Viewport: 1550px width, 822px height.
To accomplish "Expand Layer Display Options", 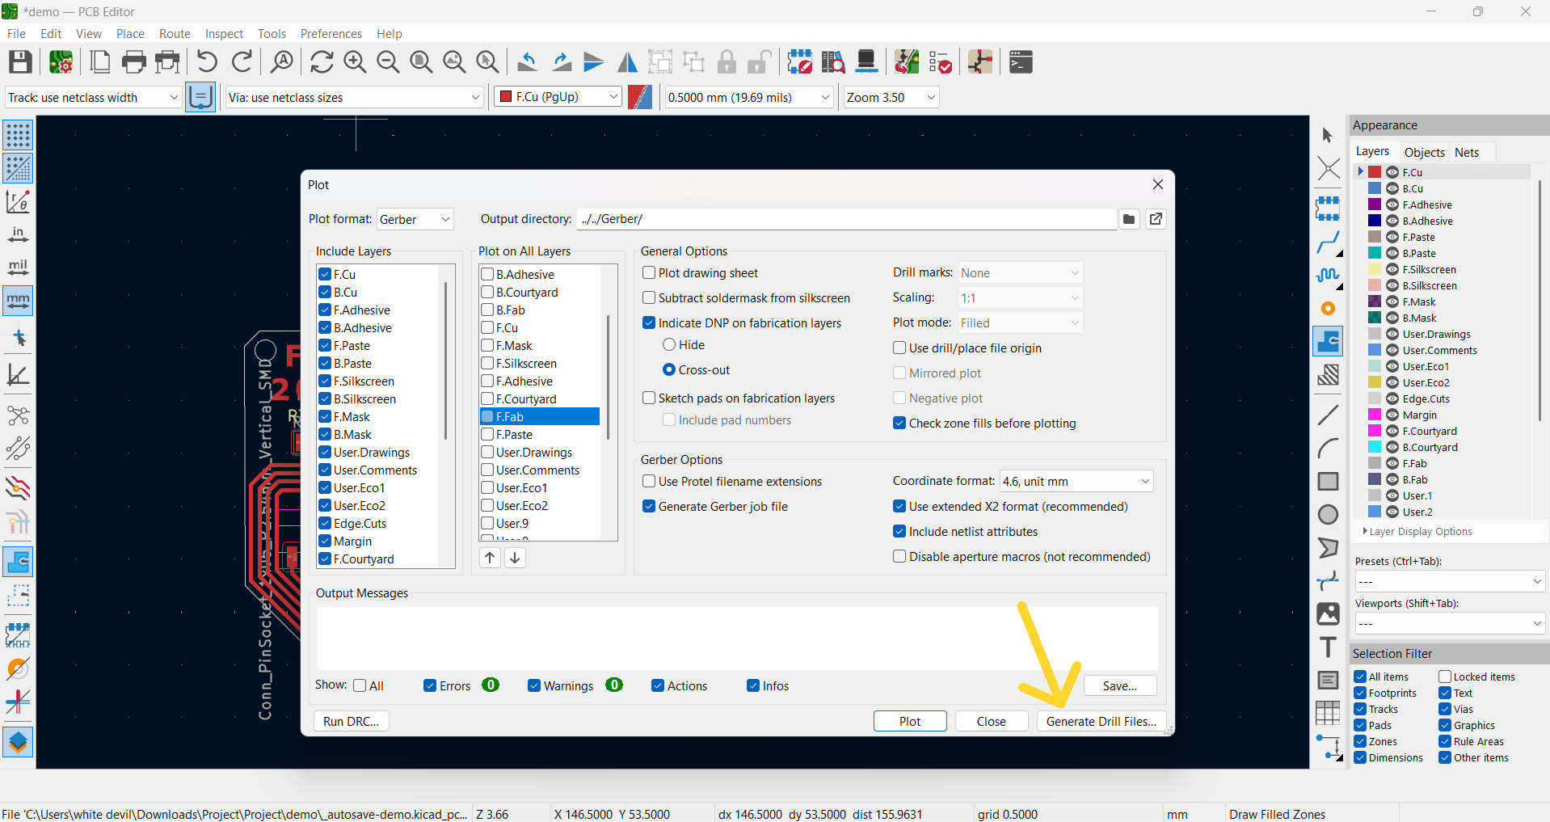I will pos(1417,531).
